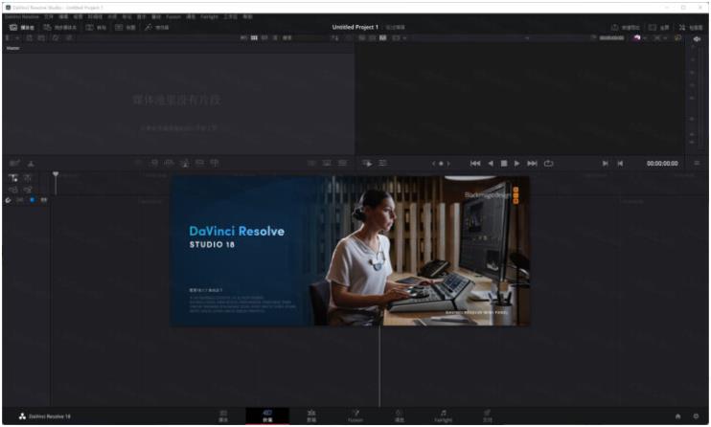
Task: Toggle loop playback
Action: click(548, 163)
